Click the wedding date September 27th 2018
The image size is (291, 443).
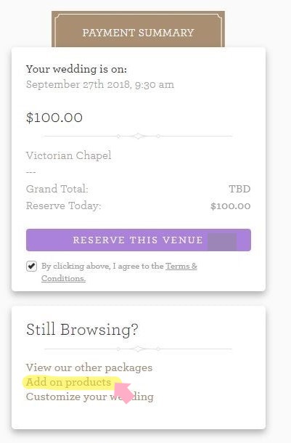pos(100,84)
